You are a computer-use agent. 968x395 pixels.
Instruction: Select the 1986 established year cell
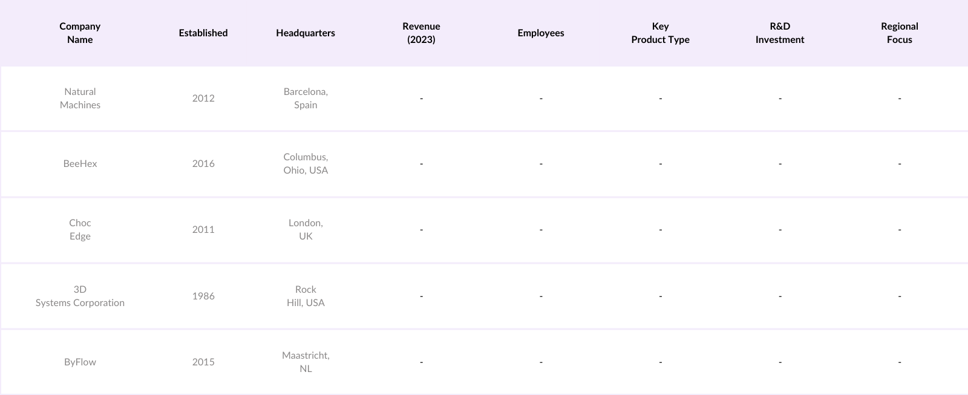click(x=203, y=296)
